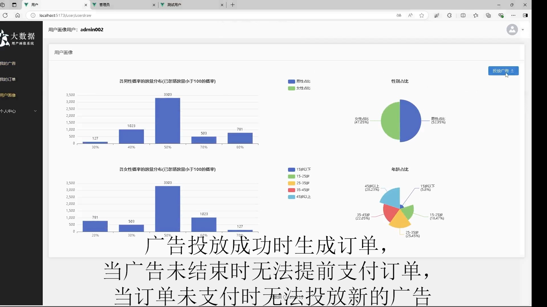Open tab actions menu icon
The height and width of the screenshot is (307, 547).
pos(14,5)
